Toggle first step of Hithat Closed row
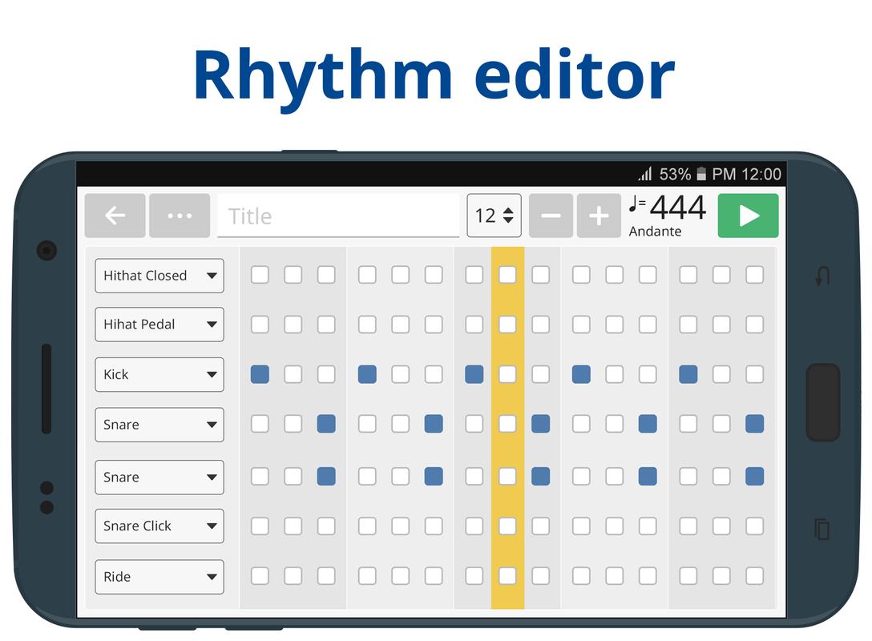This screenshot has width=872, height=641. (x=260, y=275)
